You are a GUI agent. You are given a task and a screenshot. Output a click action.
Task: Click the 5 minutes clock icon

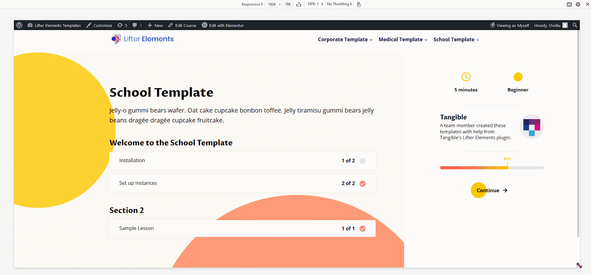466,77
